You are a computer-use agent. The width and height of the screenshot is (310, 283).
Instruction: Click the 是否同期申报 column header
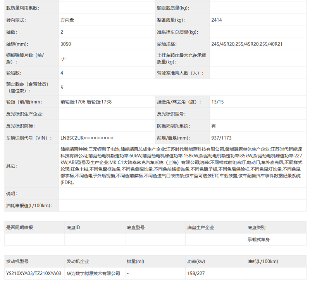[x=20, y=227]
